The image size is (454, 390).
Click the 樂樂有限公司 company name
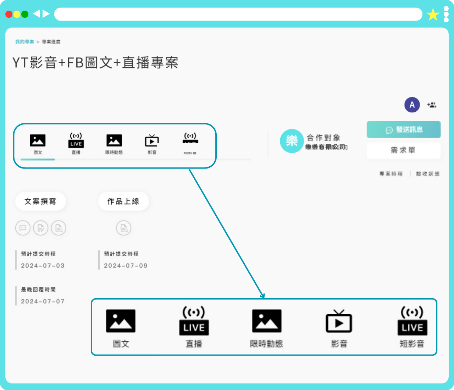(326, 147)
